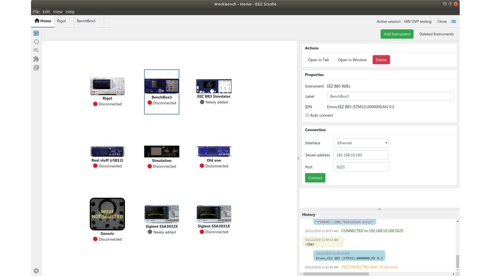Select the EEZ BB3 Simulator instrument
The image size is (491, 276).
(214, 92)
